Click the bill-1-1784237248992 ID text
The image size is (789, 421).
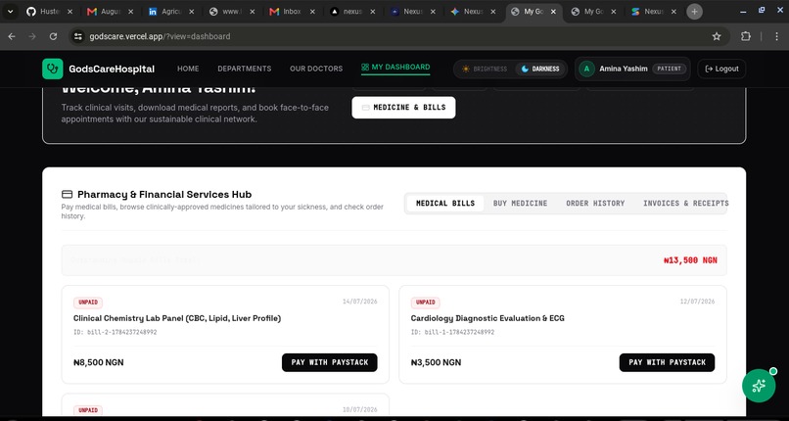tap(453, 333)
